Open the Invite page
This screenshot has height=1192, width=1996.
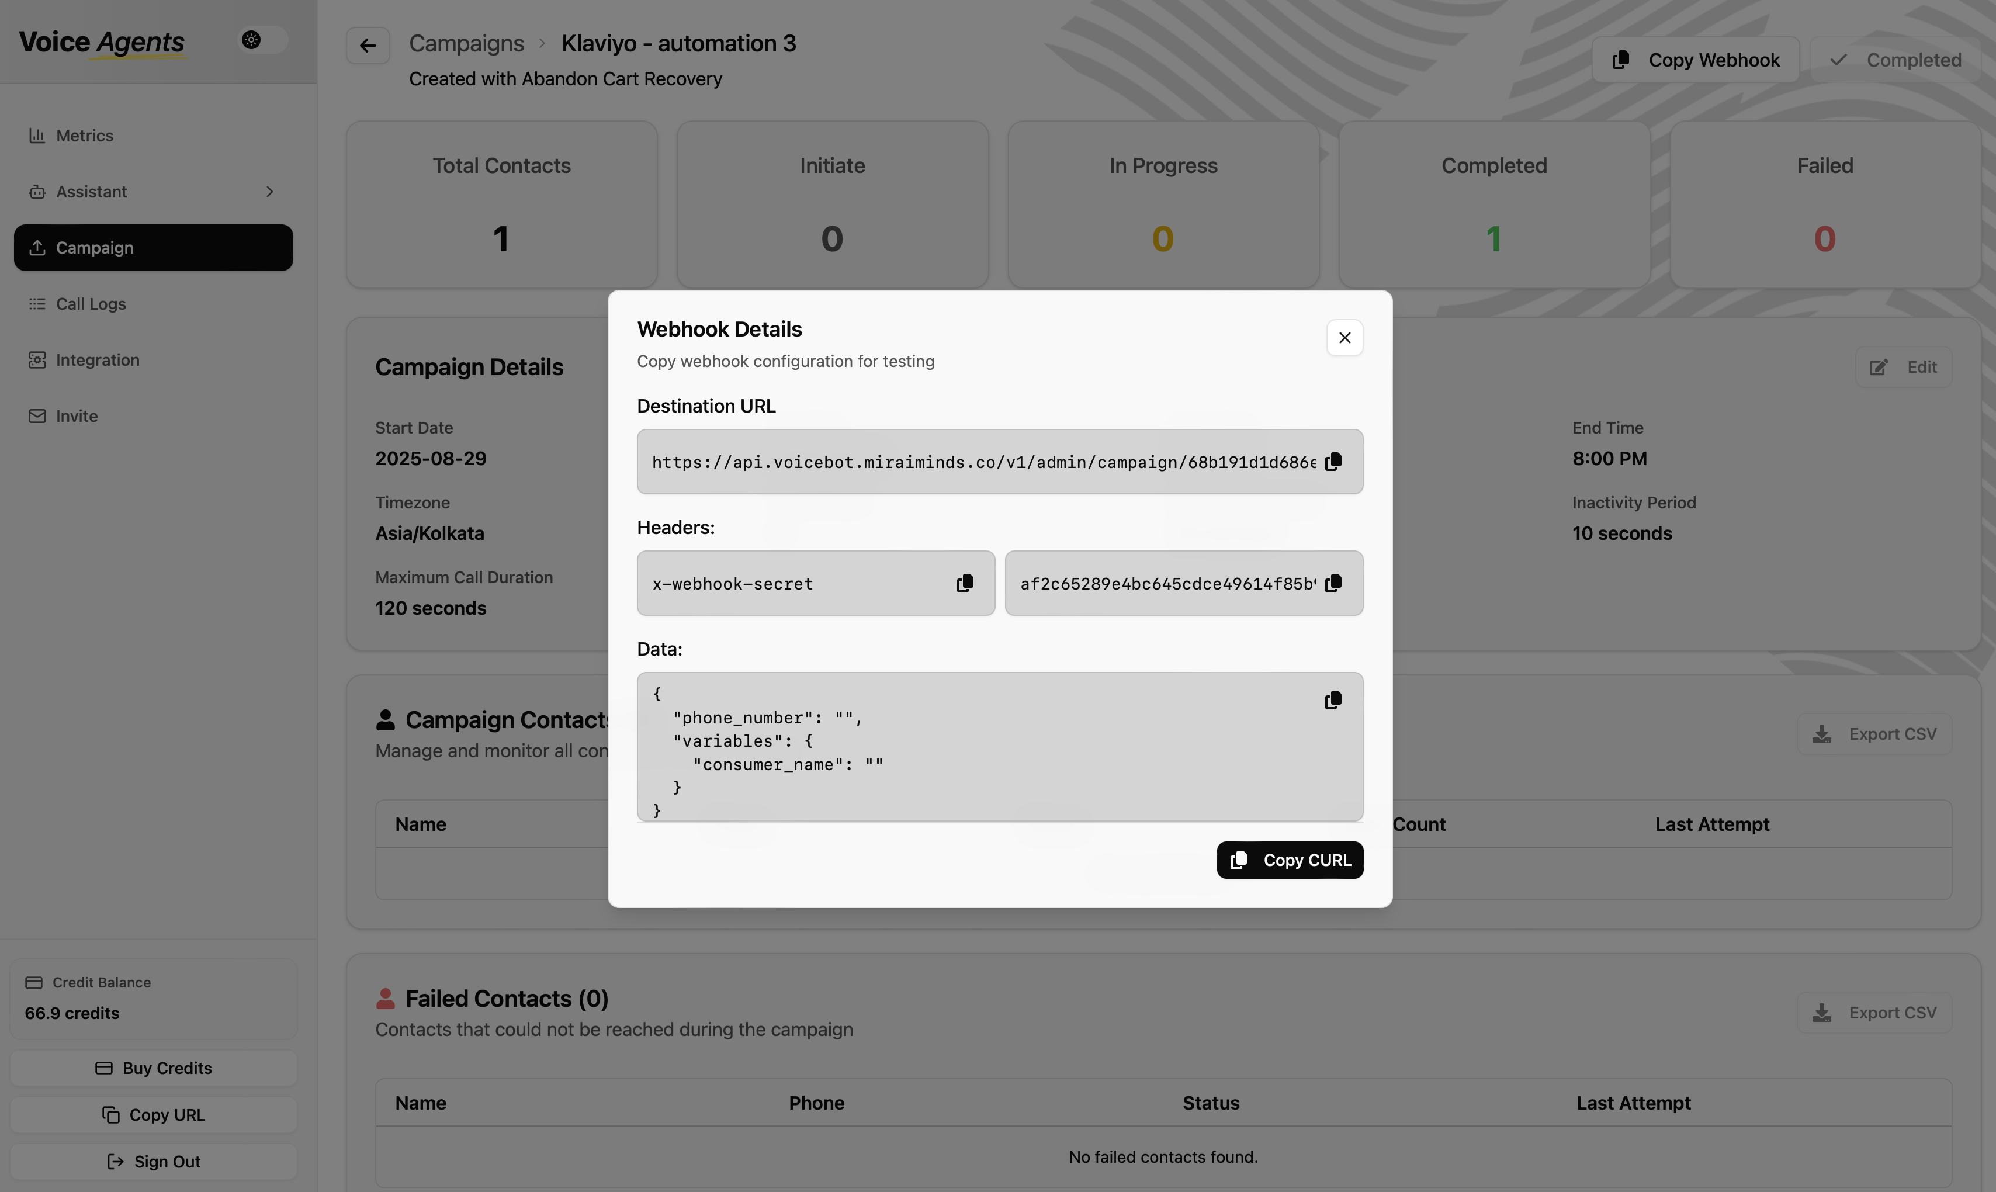tap(77, 415)
